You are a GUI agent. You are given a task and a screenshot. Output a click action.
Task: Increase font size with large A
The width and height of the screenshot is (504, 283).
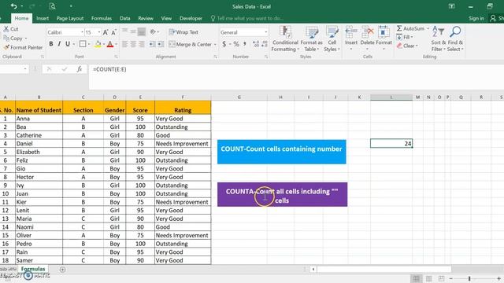(105, 32)
